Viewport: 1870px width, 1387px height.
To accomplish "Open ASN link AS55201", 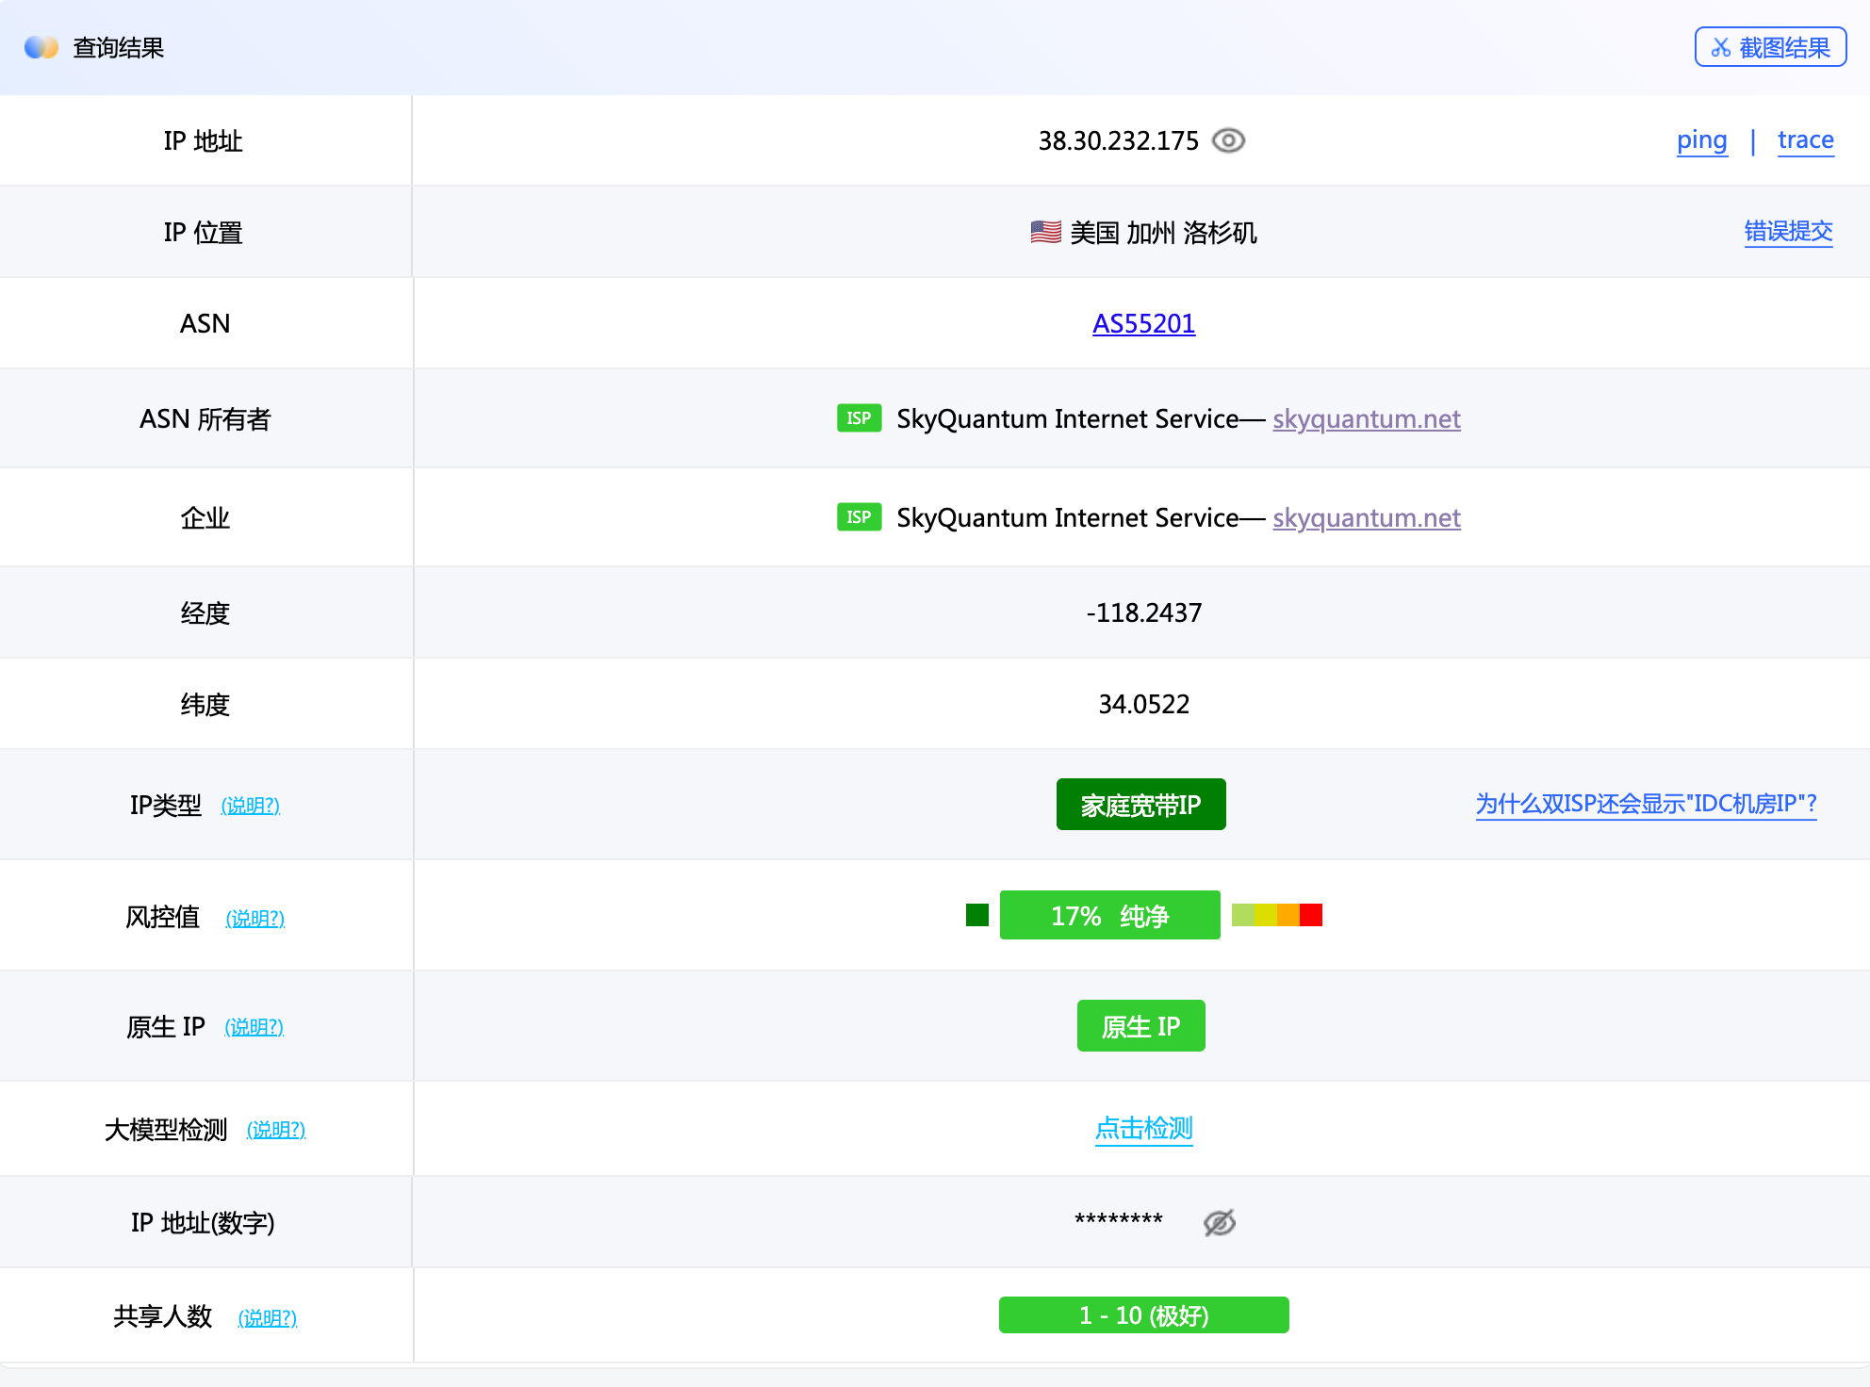I will (x=1143, y=323).
